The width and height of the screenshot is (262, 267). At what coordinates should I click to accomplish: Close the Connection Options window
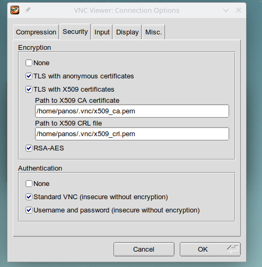click(x=239, y=10)
